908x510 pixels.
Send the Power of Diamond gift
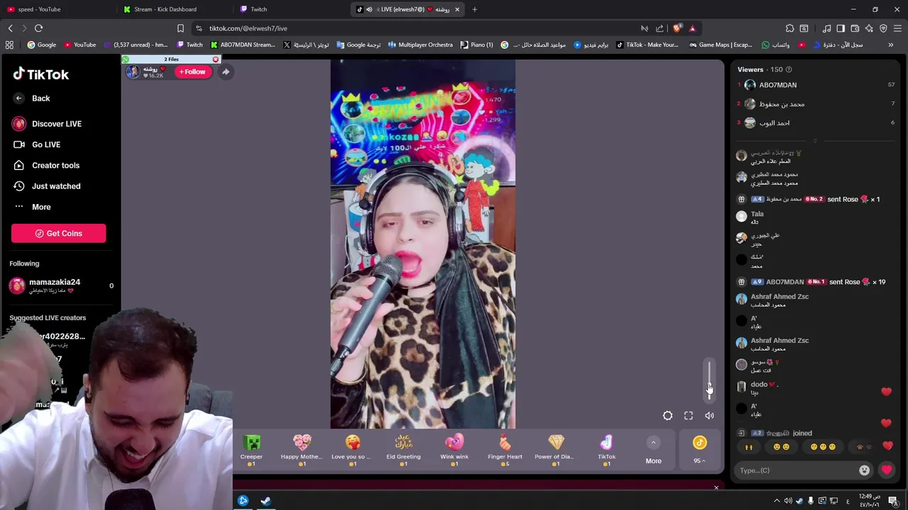coord(555,450)
